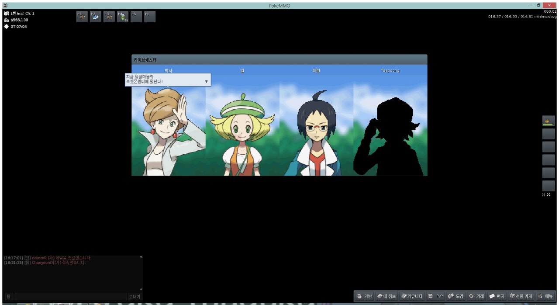Click the chat message input field

(x=70, y=297)
